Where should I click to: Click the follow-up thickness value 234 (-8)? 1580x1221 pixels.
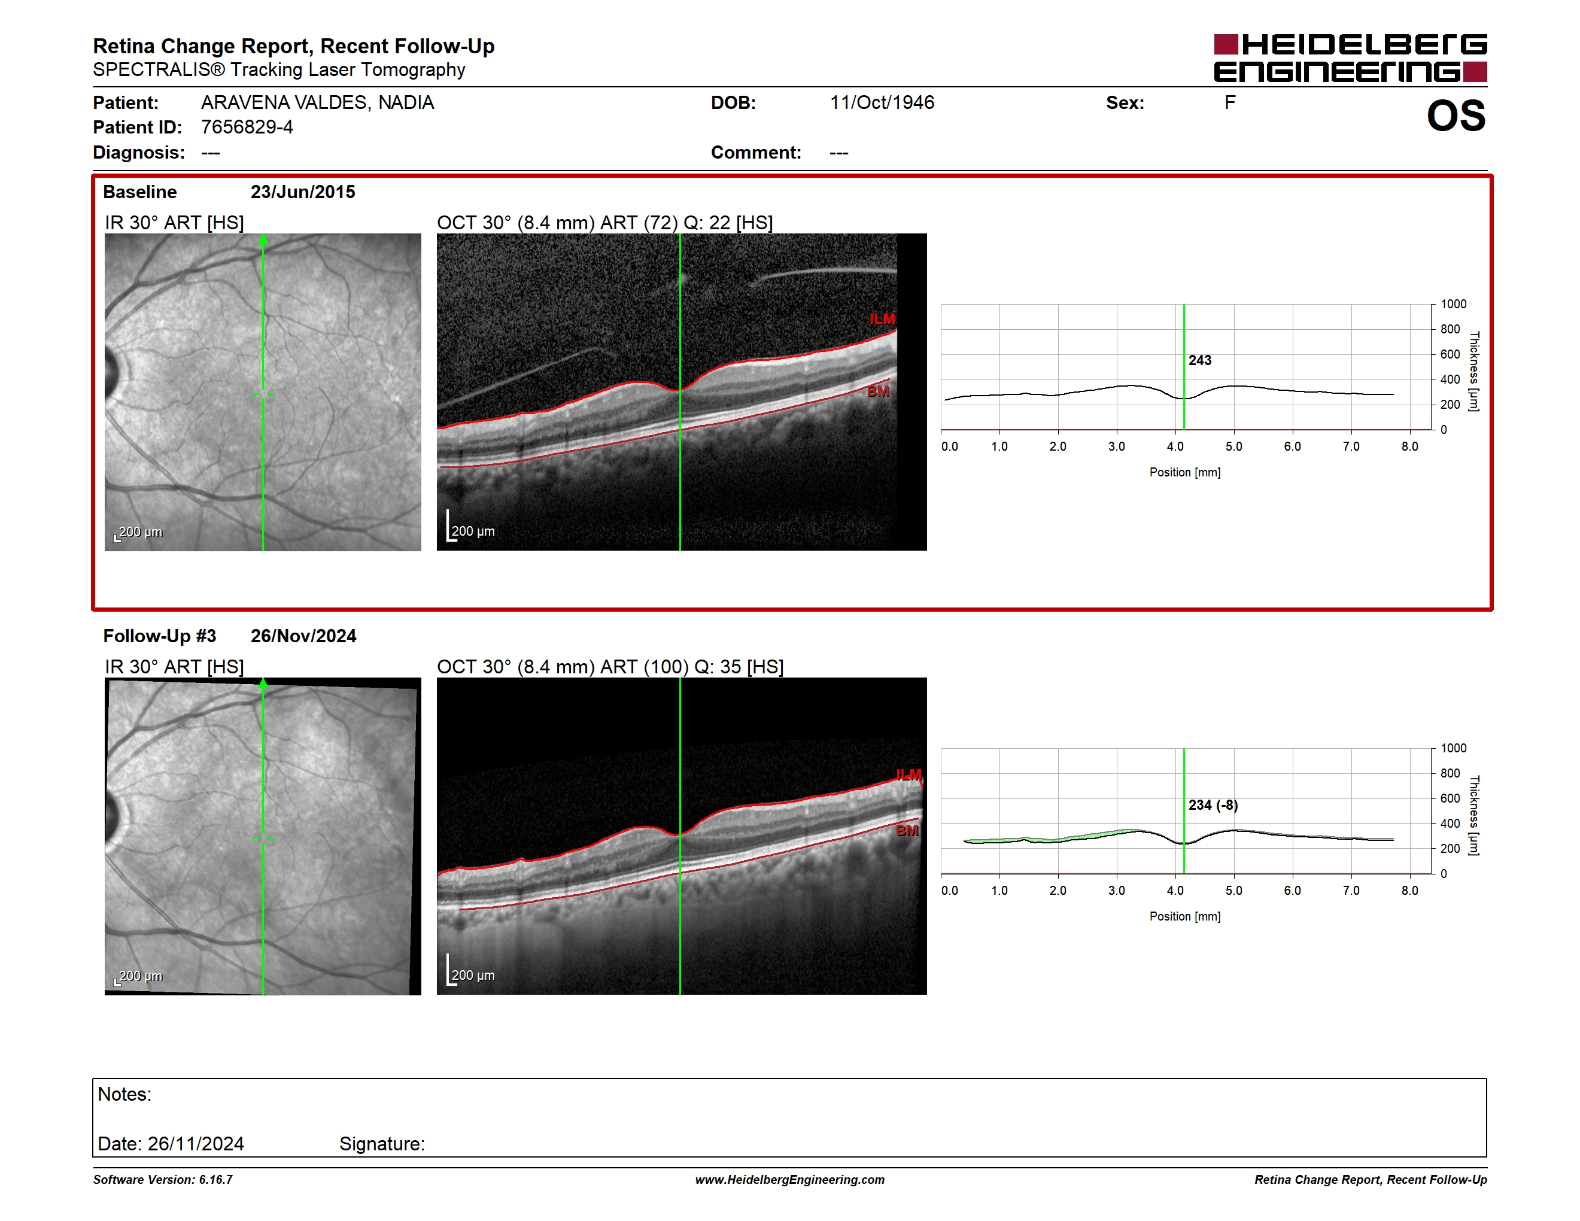click(x=1213, y=805)
